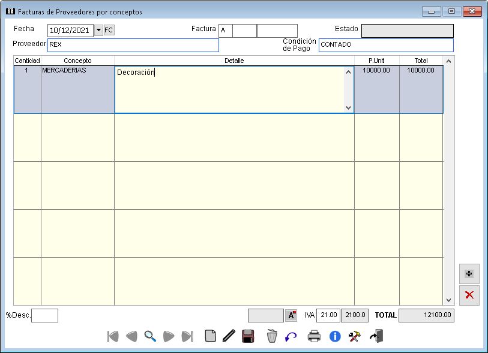Click the A font button near IVA
The image size is (488, 353).
[x=291, y=315]
